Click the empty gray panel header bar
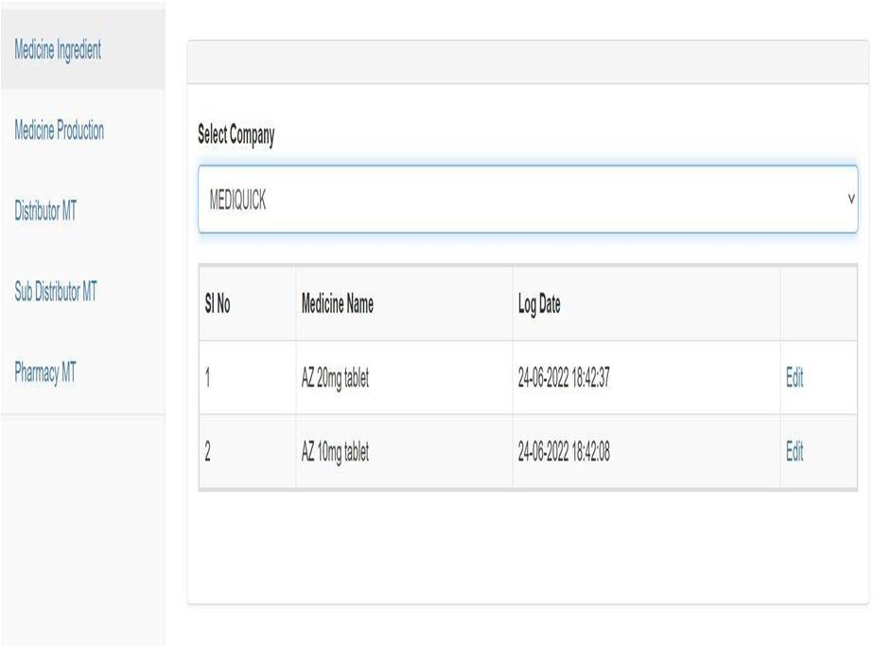This screenshot has height=646, width=874. tap(528, 61)
